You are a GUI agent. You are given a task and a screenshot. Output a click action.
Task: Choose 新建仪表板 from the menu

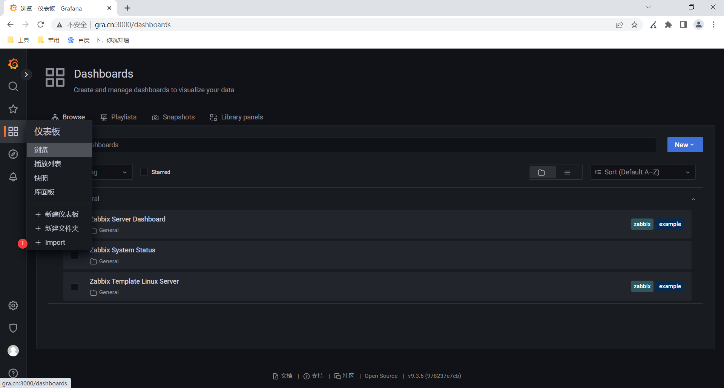click(x=59, y=214)
